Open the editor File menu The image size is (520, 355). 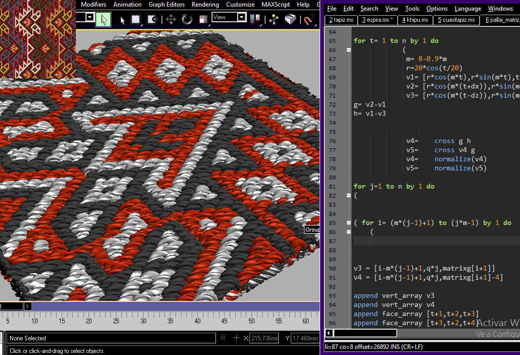(x=332, y=9)
